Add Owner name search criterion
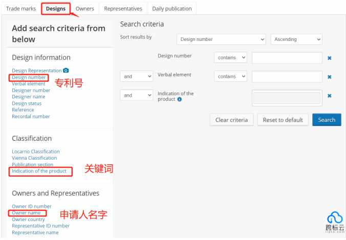This screenshot has width=346, height=240. pyautogui.click(x=26, y=213)
